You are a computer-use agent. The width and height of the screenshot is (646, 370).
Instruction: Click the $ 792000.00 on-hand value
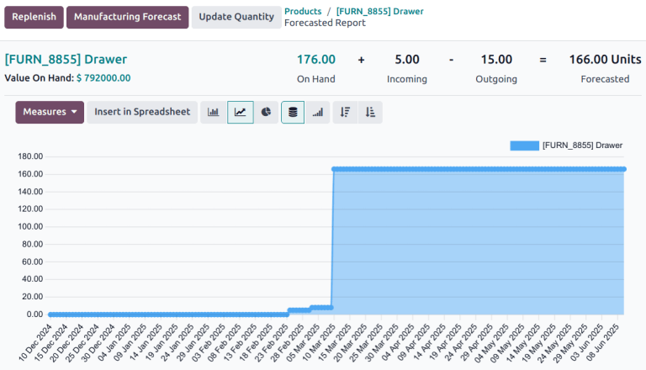point(103,78)
